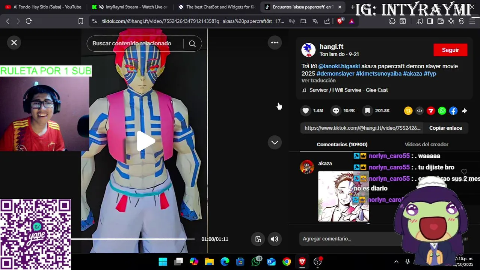
Task: Go back with browser back arrow
Action: click(x=8, y=21)
